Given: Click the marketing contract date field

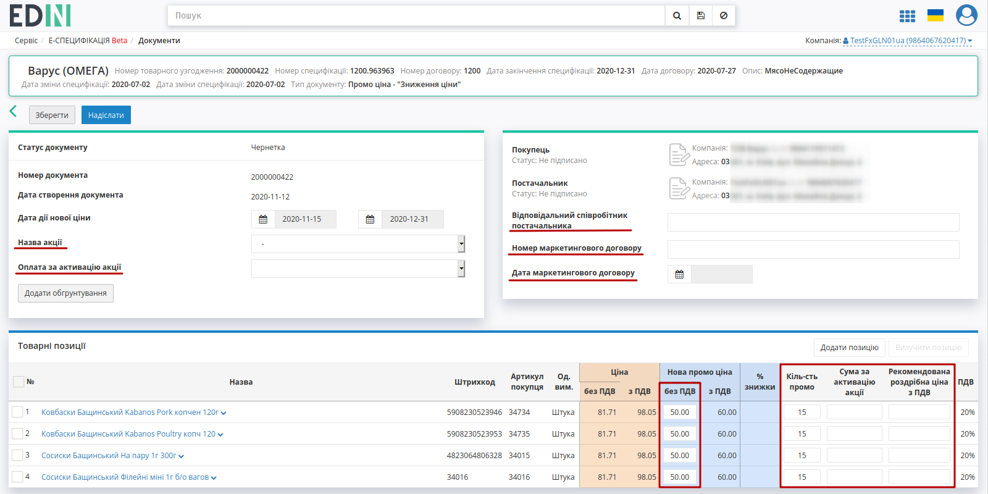Looking at the screenshot, I should pos(721,274).
